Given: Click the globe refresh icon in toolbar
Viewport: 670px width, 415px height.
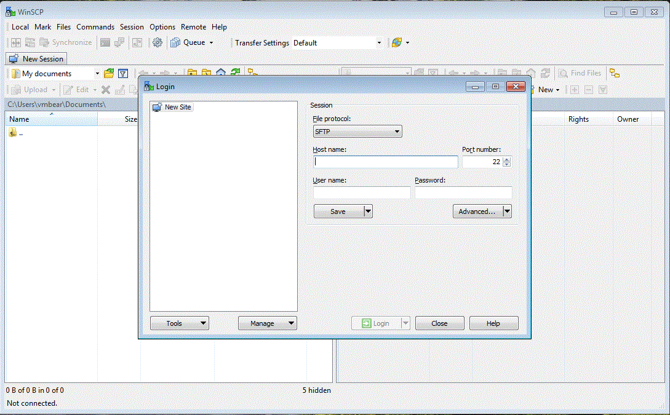Looking at the screenshot, I should 397,42.
